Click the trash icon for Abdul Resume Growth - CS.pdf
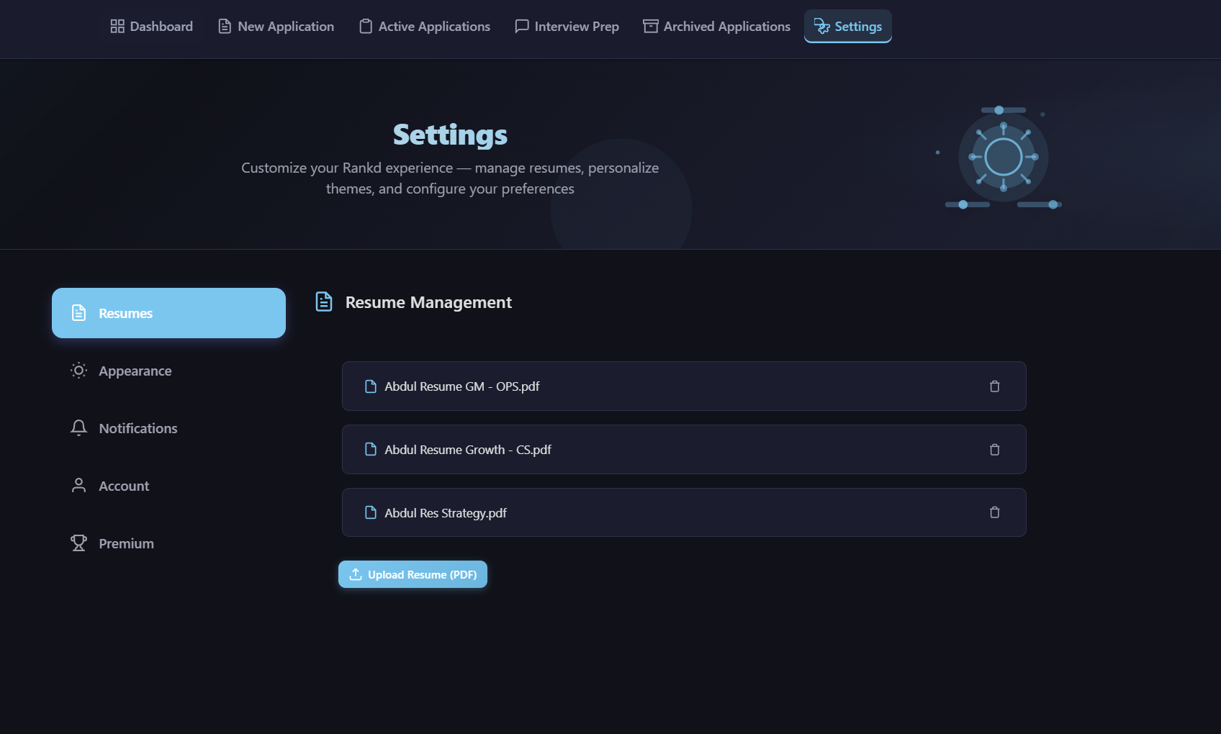Viewport: 1221px width, 734px height. pyautogui.click(x=995, y=450)
